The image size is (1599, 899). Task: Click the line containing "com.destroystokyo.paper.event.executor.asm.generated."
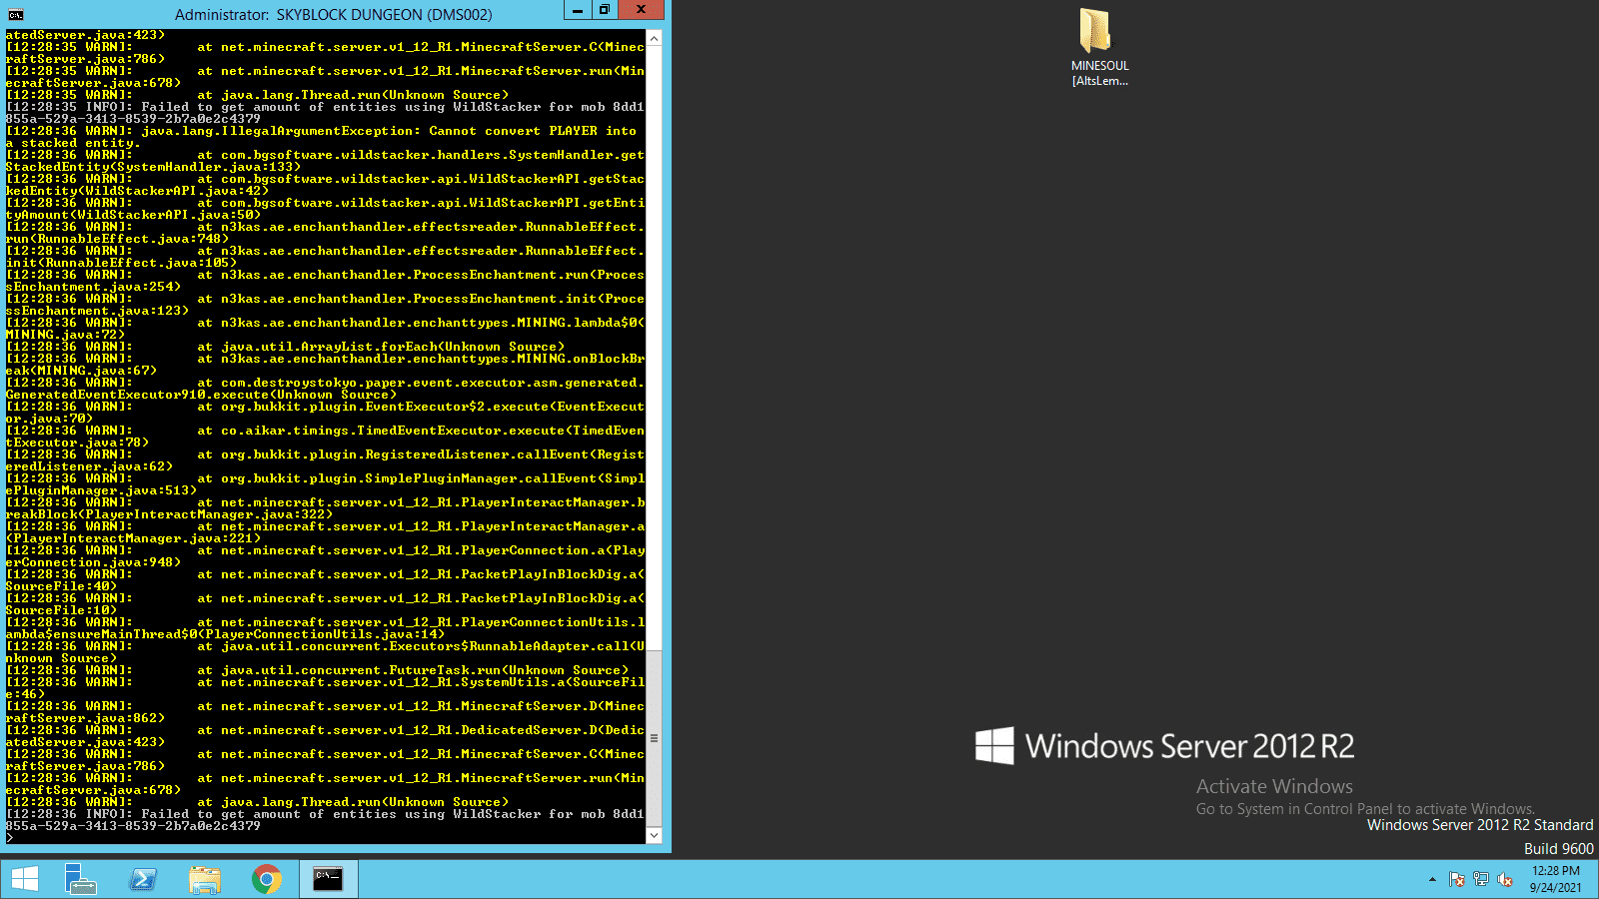click(x=326, y=383)
